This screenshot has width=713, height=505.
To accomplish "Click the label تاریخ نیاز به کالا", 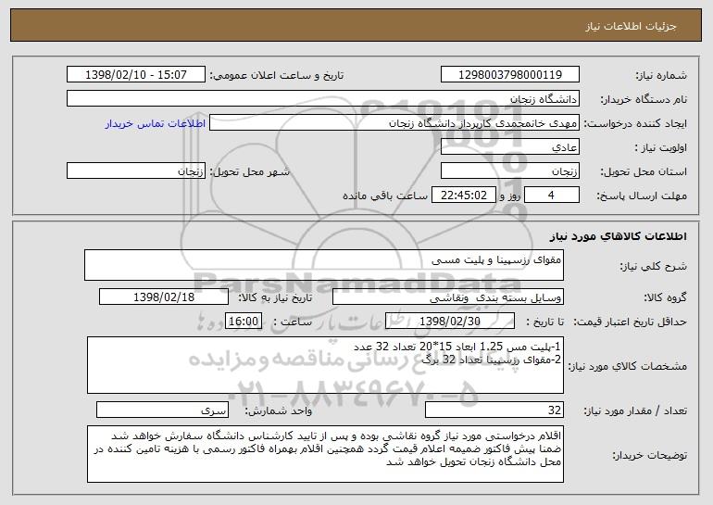I will (x=276, y=298).
